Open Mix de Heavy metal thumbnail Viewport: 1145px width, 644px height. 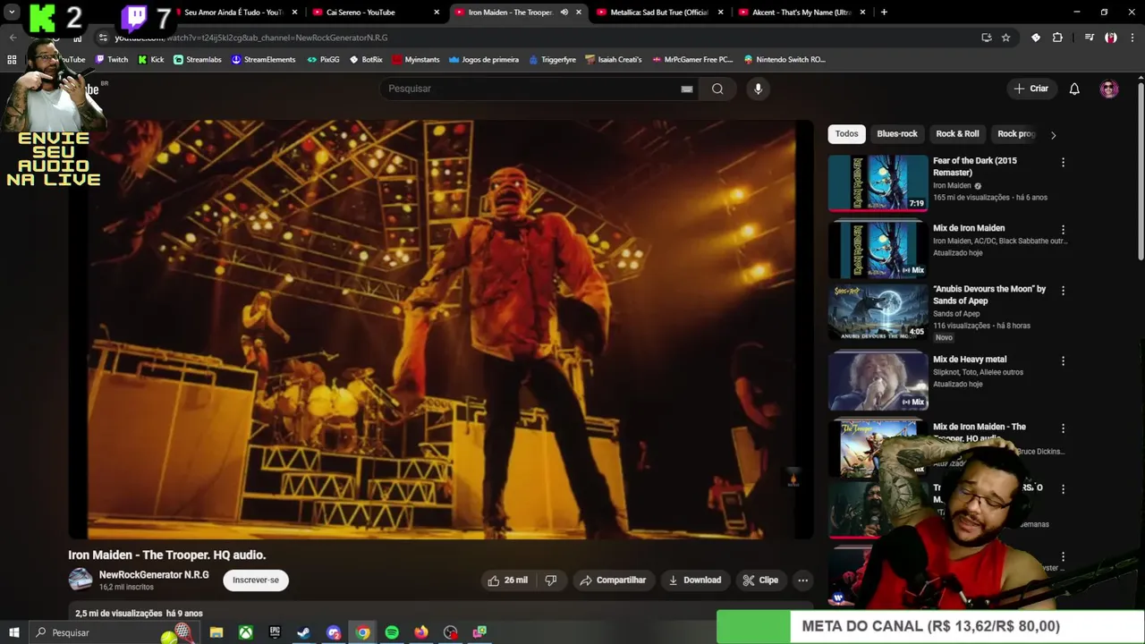(x=878, y=381)
